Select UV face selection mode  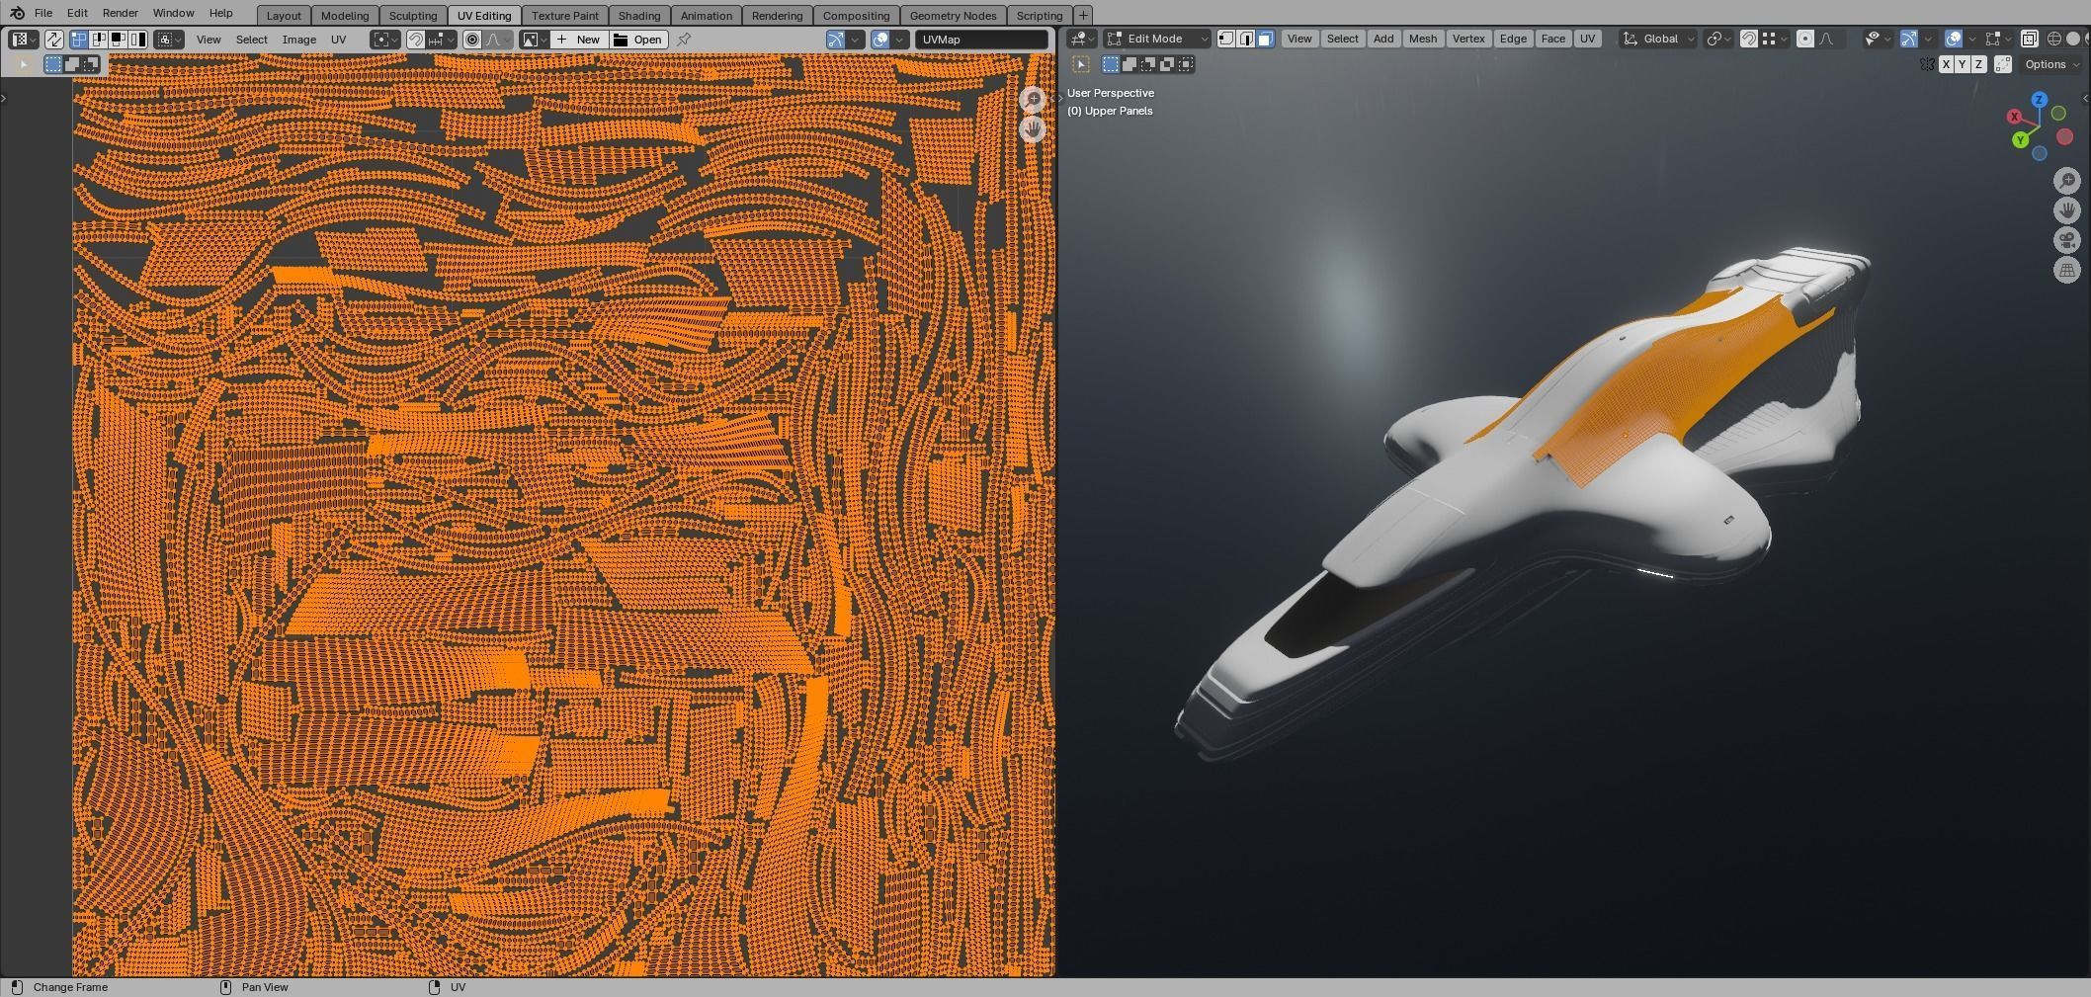coord(118,40)
